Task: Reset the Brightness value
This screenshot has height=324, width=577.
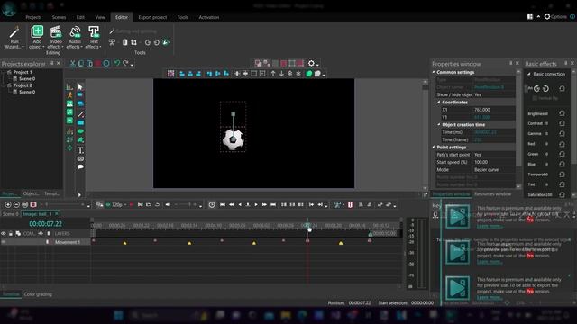Action: click(x=562, y=113)
